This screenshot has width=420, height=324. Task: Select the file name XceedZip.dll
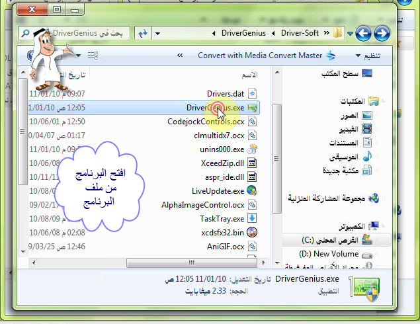point(222,163)
